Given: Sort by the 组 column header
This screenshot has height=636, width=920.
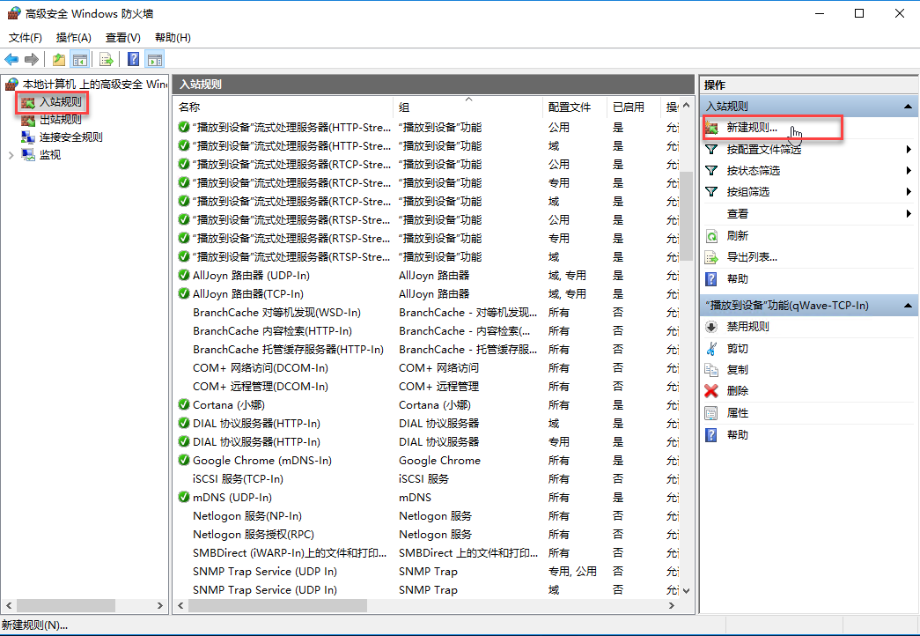Looking at the screenshot, I should 468,107.
